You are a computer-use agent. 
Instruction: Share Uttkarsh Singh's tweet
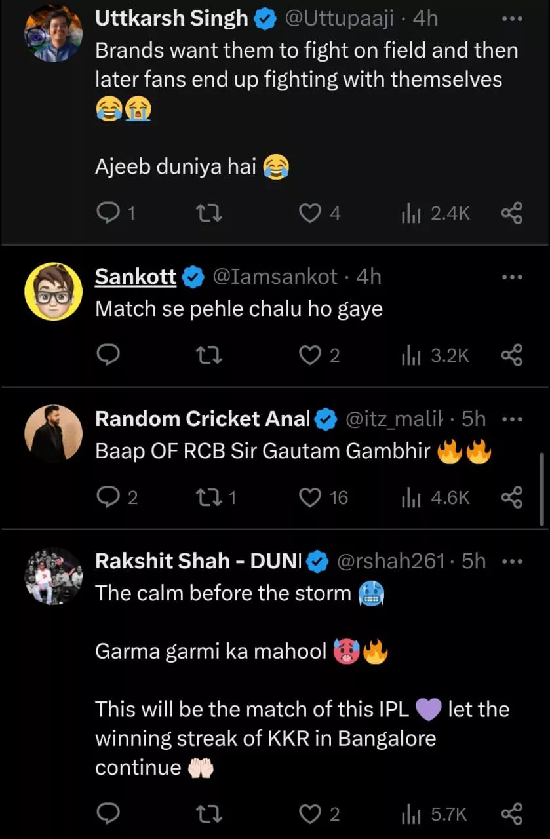[511, 213]
